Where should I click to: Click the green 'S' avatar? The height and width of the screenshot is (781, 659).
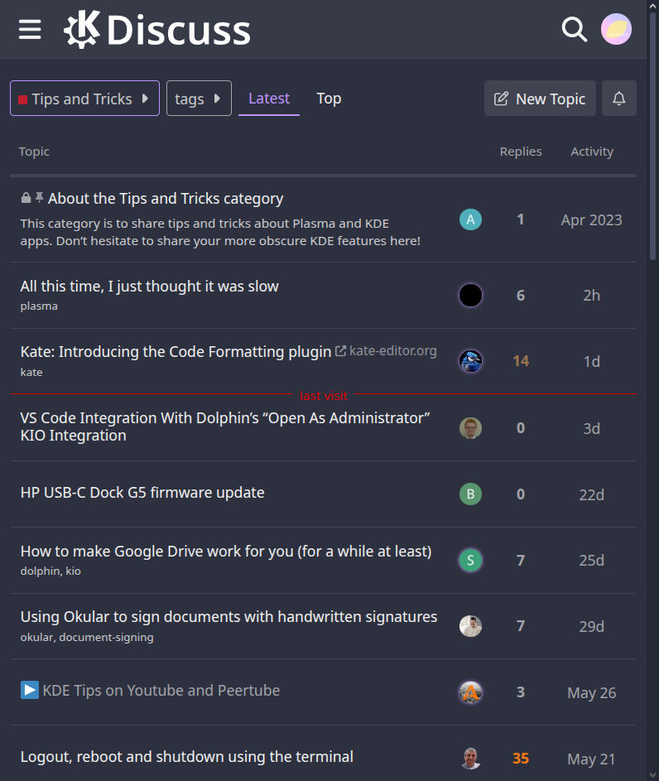point(470,561)
